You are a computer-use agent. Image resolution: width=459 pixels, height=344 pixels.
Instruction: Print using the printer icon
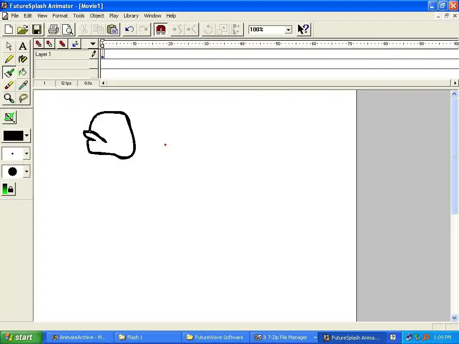(54, 29)
